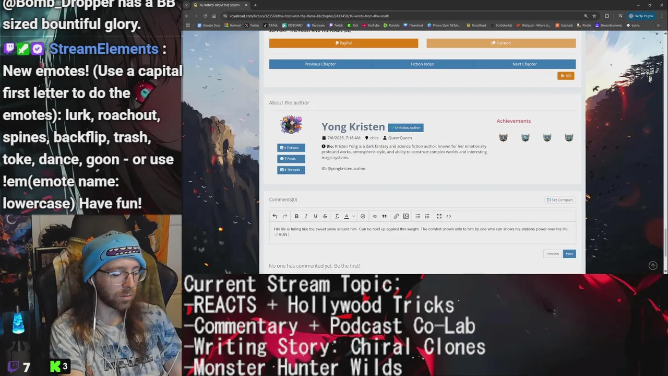Toggle bold formatting in comment editor
668x376 pixels.
tap(296, 216)
